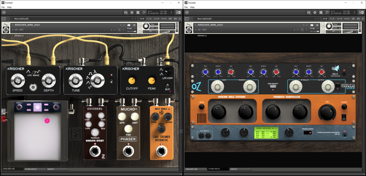Save snapshot icon in left window
The image size is (366, 176).
click(119, 30)
